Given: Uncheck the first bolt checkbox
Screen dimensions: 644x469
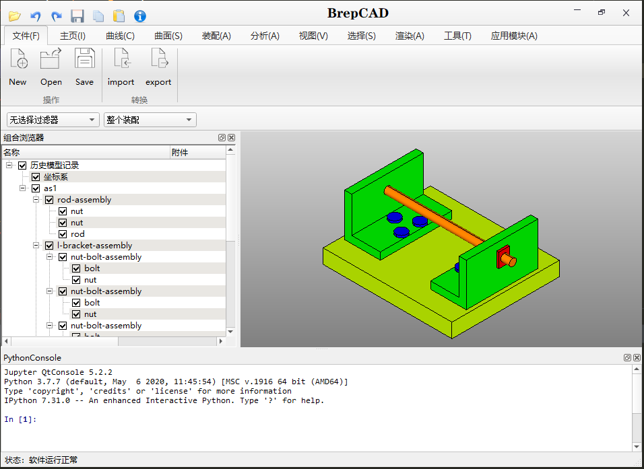Looking at the screenshot, I should click(x=76, y=268).
